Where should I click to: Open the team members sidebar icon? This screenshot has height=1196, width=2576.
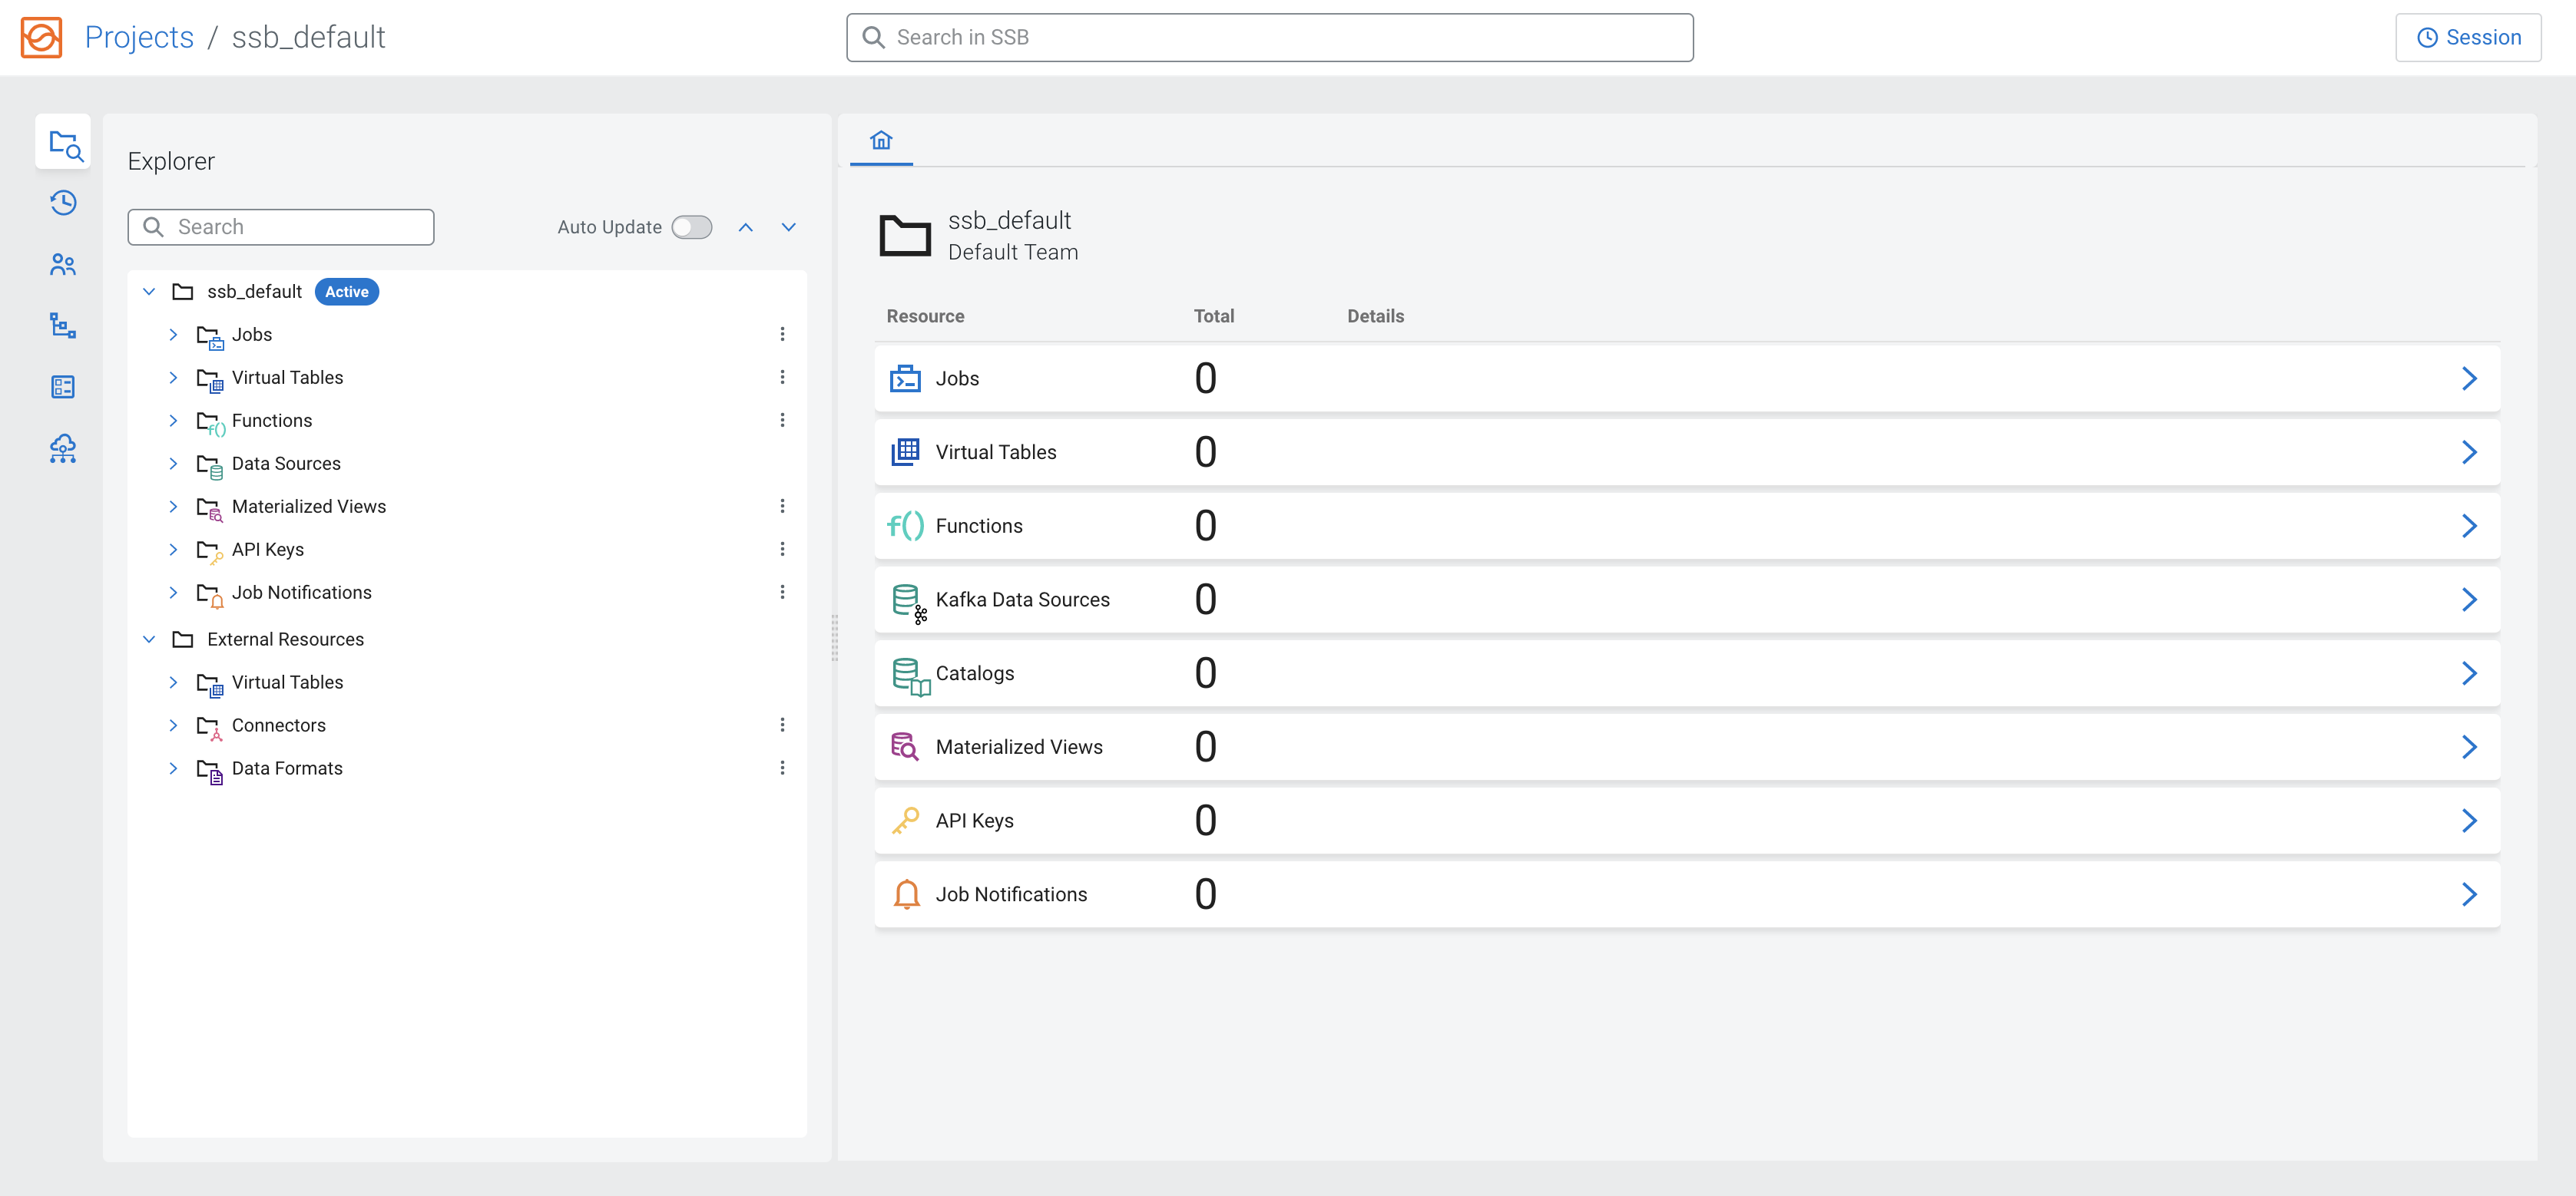click(x=63, y=265)
